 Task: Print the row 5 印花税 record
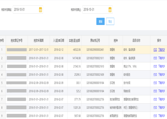pos(155,83)
